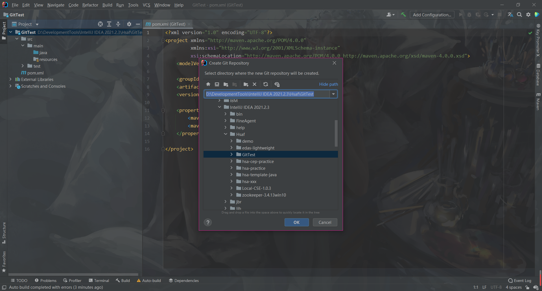Collapse the Hsaf folder node

225,134
